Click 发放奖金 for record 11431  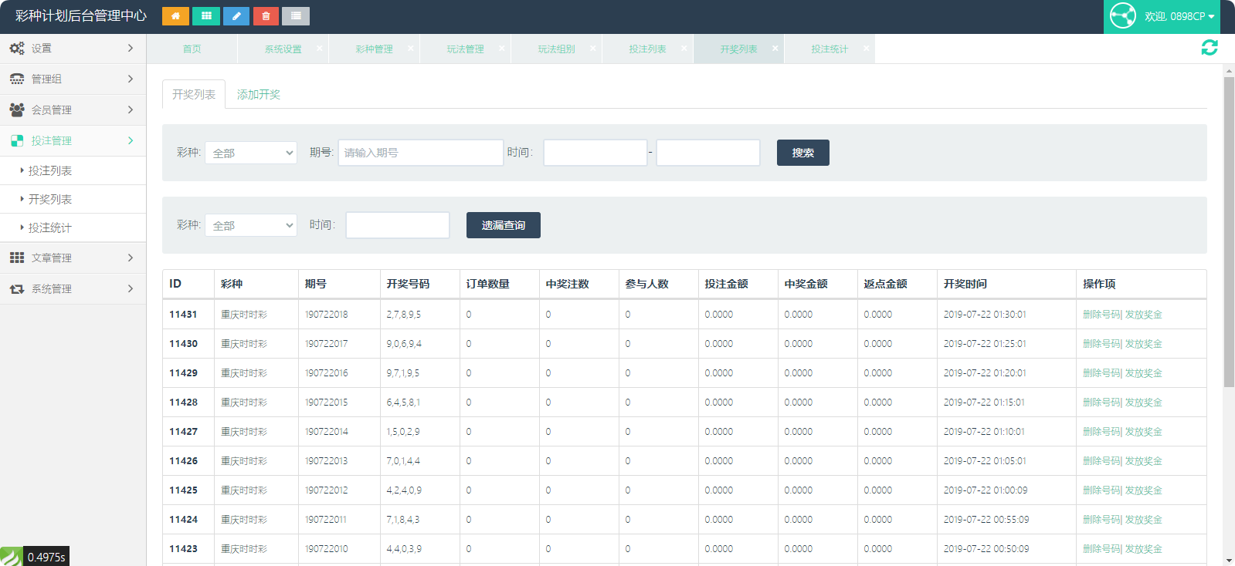coord(1144,315)
